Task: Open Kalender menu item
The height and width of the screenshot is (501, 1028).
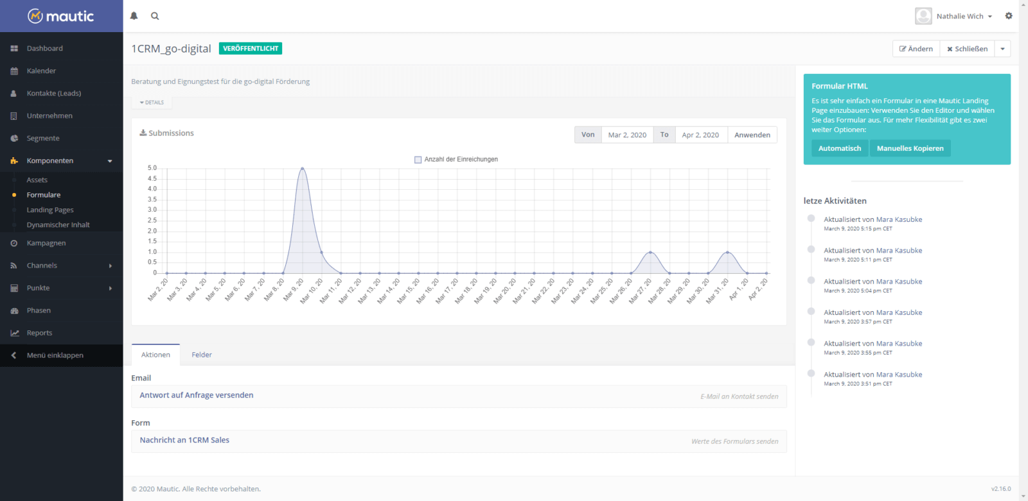Action: [x=41, y=71]
